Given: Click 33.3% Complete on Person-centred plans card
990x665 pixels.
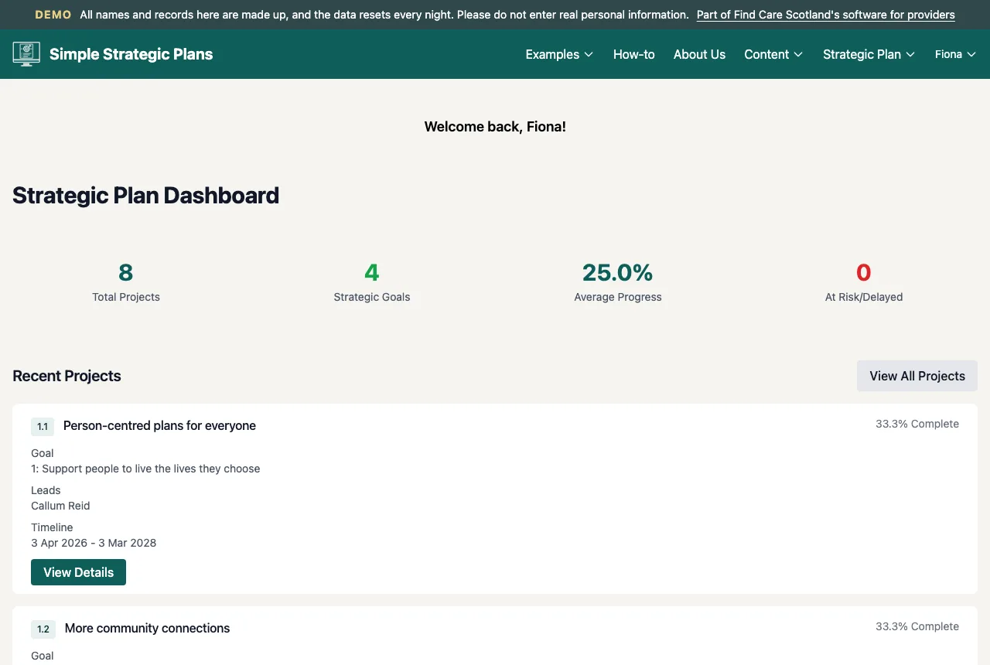Looking at the screenshot, I should pos(917,424).
